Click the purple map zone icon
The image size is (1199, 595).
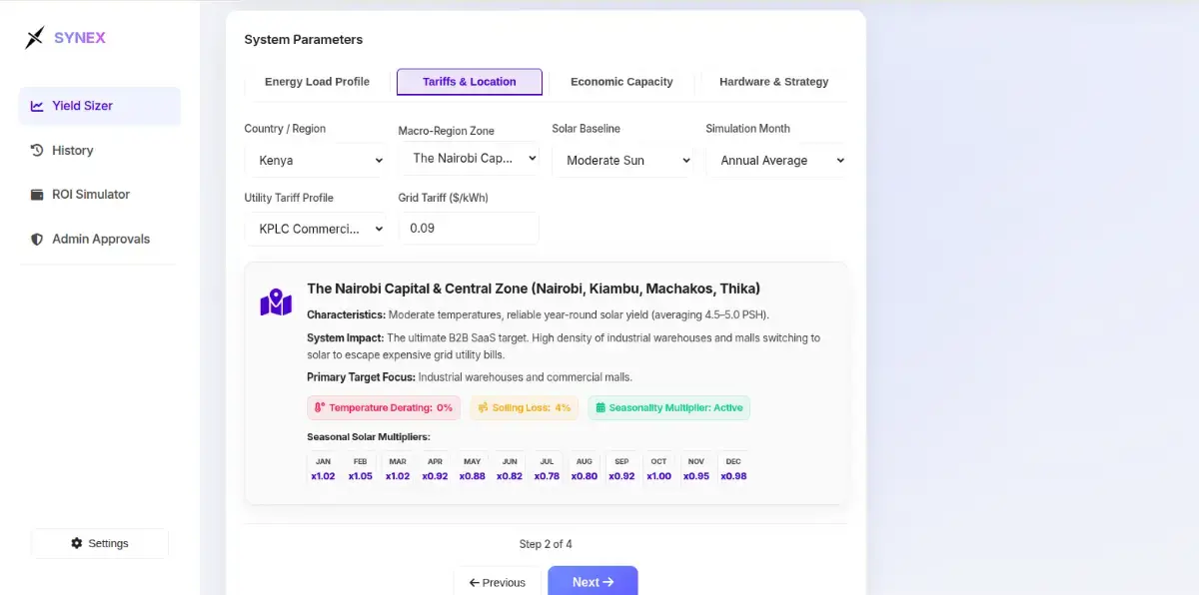click(276, 302)
